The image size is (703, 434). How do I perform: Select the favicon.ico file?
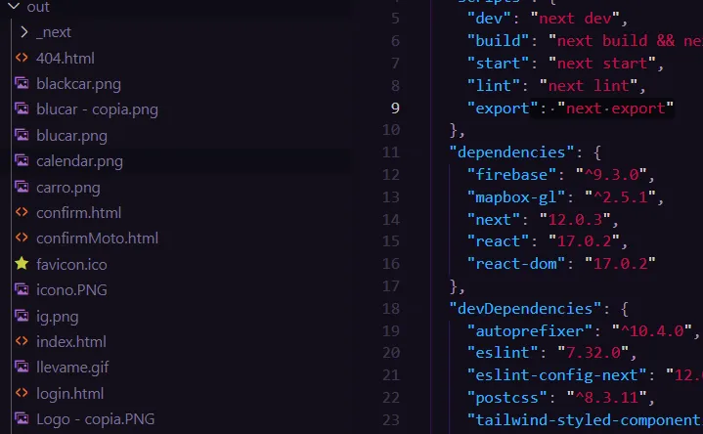click(x=71, y=265)
